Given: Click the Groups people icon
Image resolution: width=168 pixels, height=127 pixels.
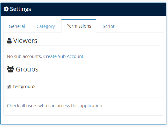Looking at the screenshot, I should [x=10, y=69].
